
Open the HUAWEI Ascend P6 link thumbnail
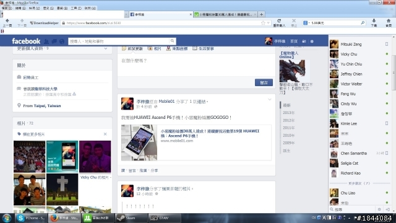point(139,142)
